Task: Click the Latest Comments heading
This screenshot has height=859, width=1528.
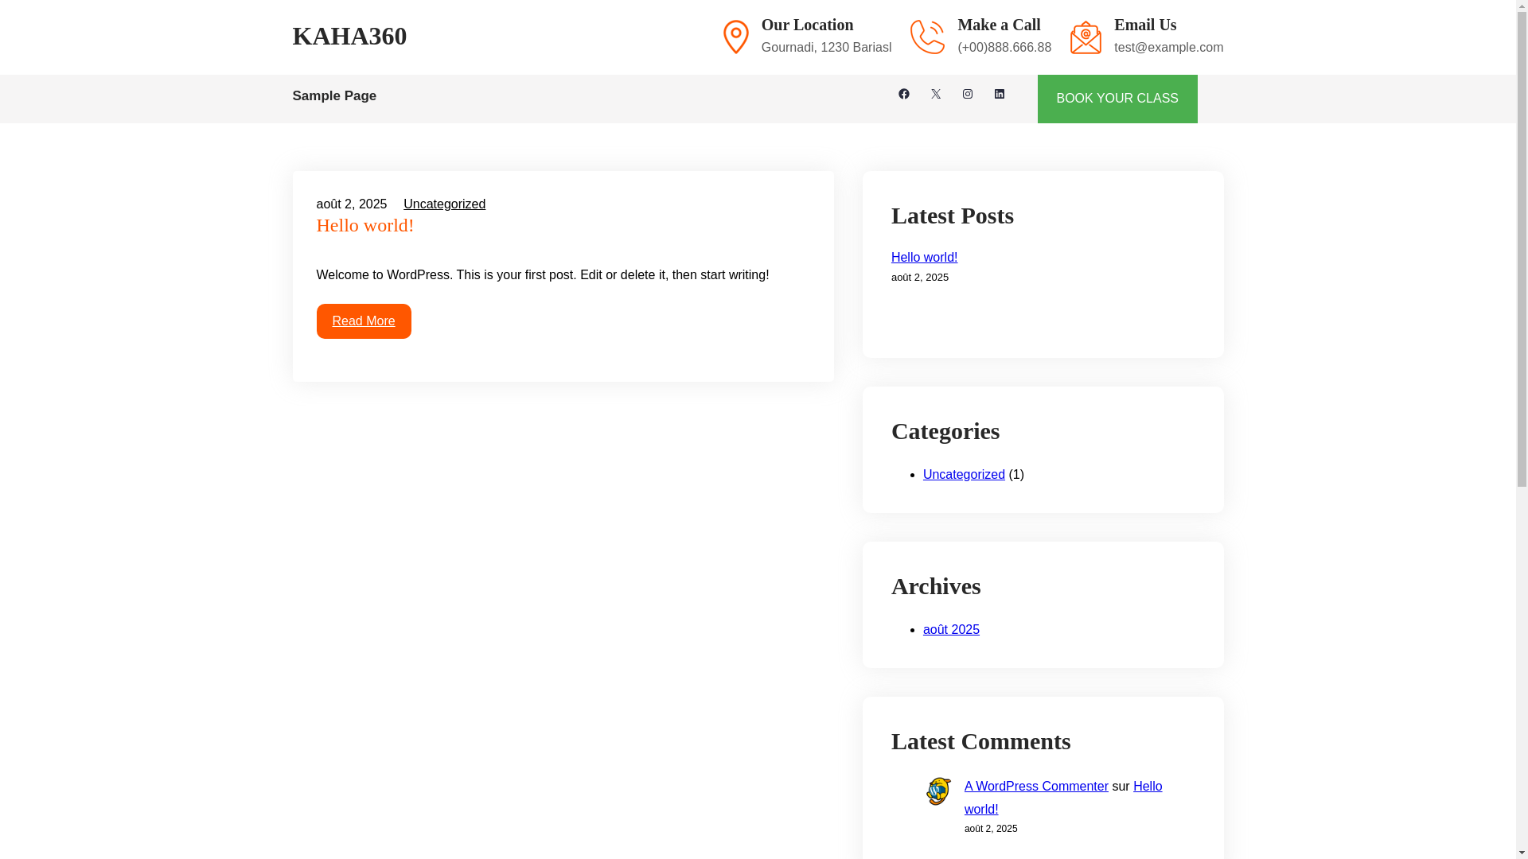Action: (980, 741)
